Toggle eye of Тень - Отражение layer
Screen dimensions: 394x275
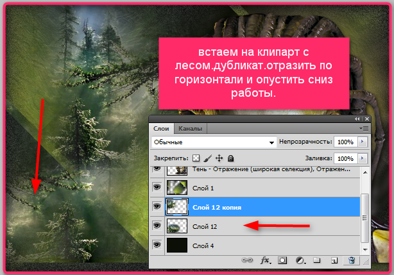[157, 169]
